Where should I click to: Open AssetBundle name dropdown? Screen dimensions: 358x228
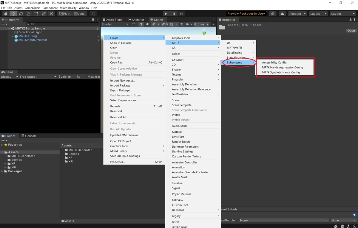coord(284,220)
